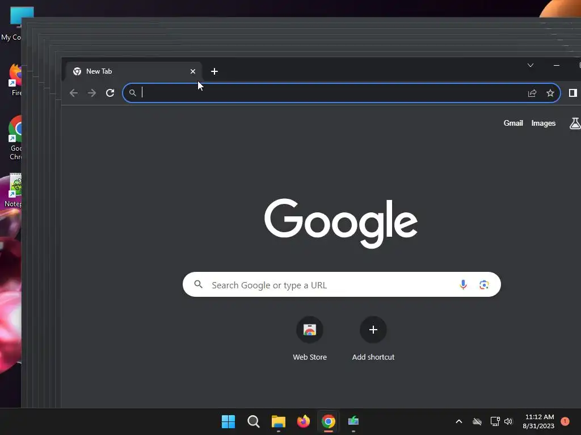Click the Google search box

point(342,284)
